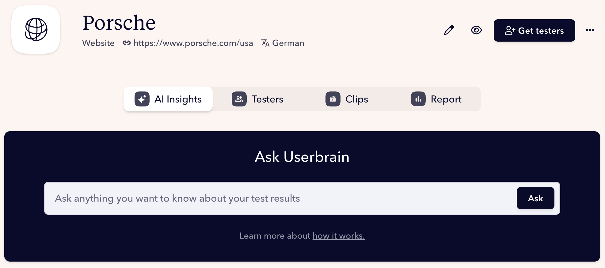Click the link icon before the Porsche URL
This screenshot has height=268, width=605.
126,43
